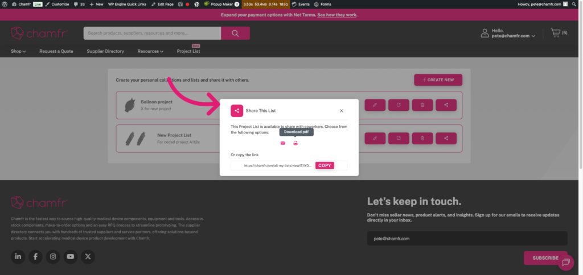Delete the Balloon project list
583x275 pixels.
[422, 105]
